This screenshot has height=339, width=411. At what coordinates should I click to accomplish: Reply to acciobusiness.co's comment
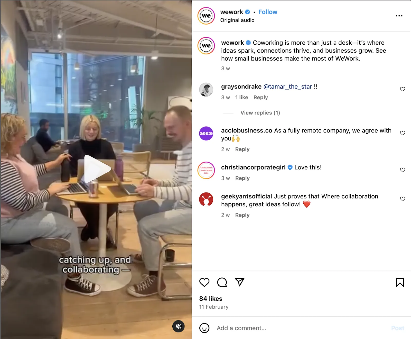(242, 149)
